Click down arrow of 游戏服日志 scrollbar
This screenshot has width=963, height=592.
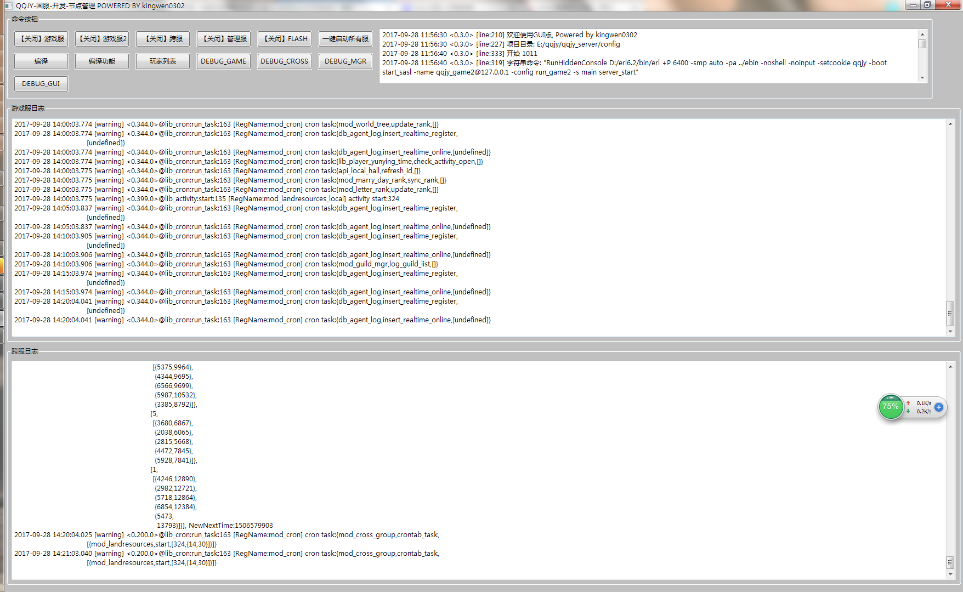pos(950,332)
